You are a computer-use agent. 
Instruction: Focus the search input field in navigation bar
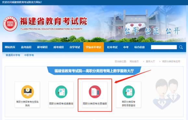tap(164, 47)
